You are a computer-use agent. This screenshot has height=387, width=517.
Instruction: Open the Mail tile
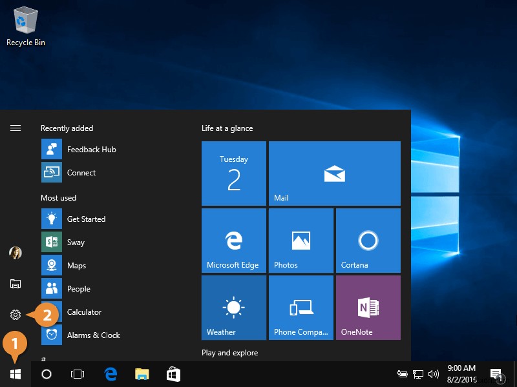[x=334, y=173]
